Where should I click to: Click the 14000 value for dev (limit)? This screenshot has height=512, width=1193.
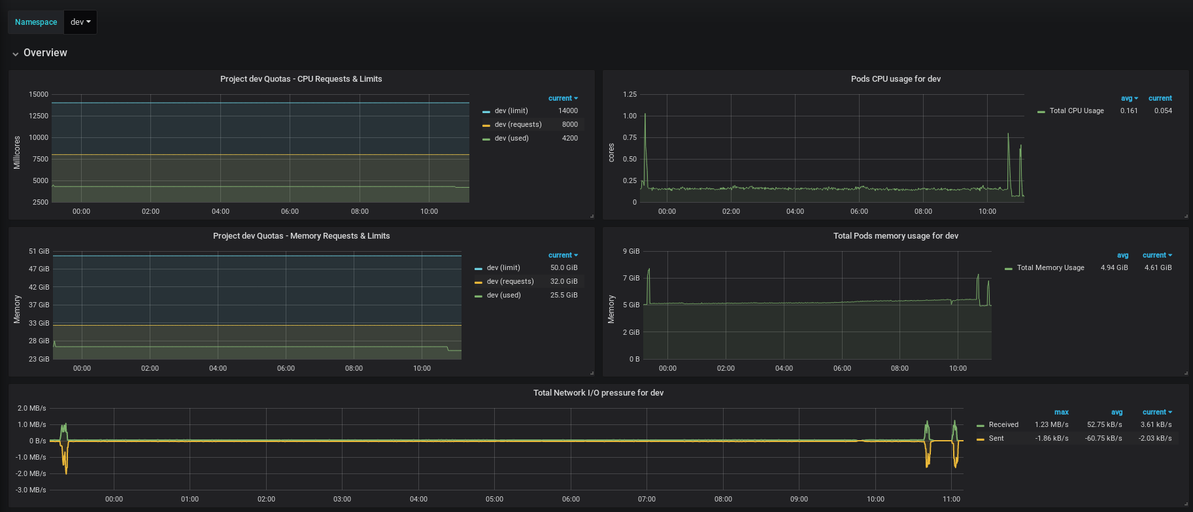tap(568, 111)
